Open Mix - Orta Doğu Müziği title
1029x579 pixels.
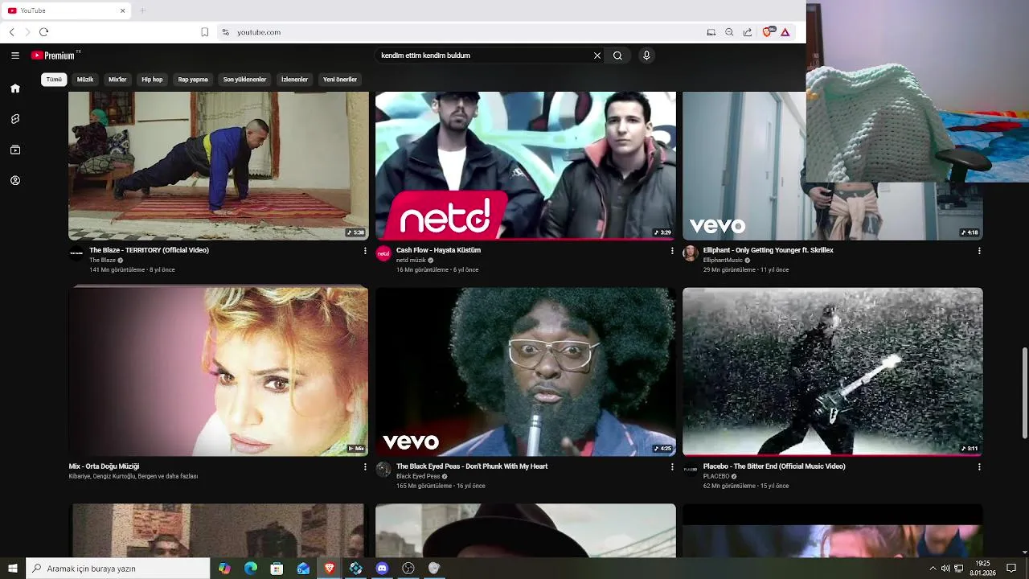click(104, 466)
